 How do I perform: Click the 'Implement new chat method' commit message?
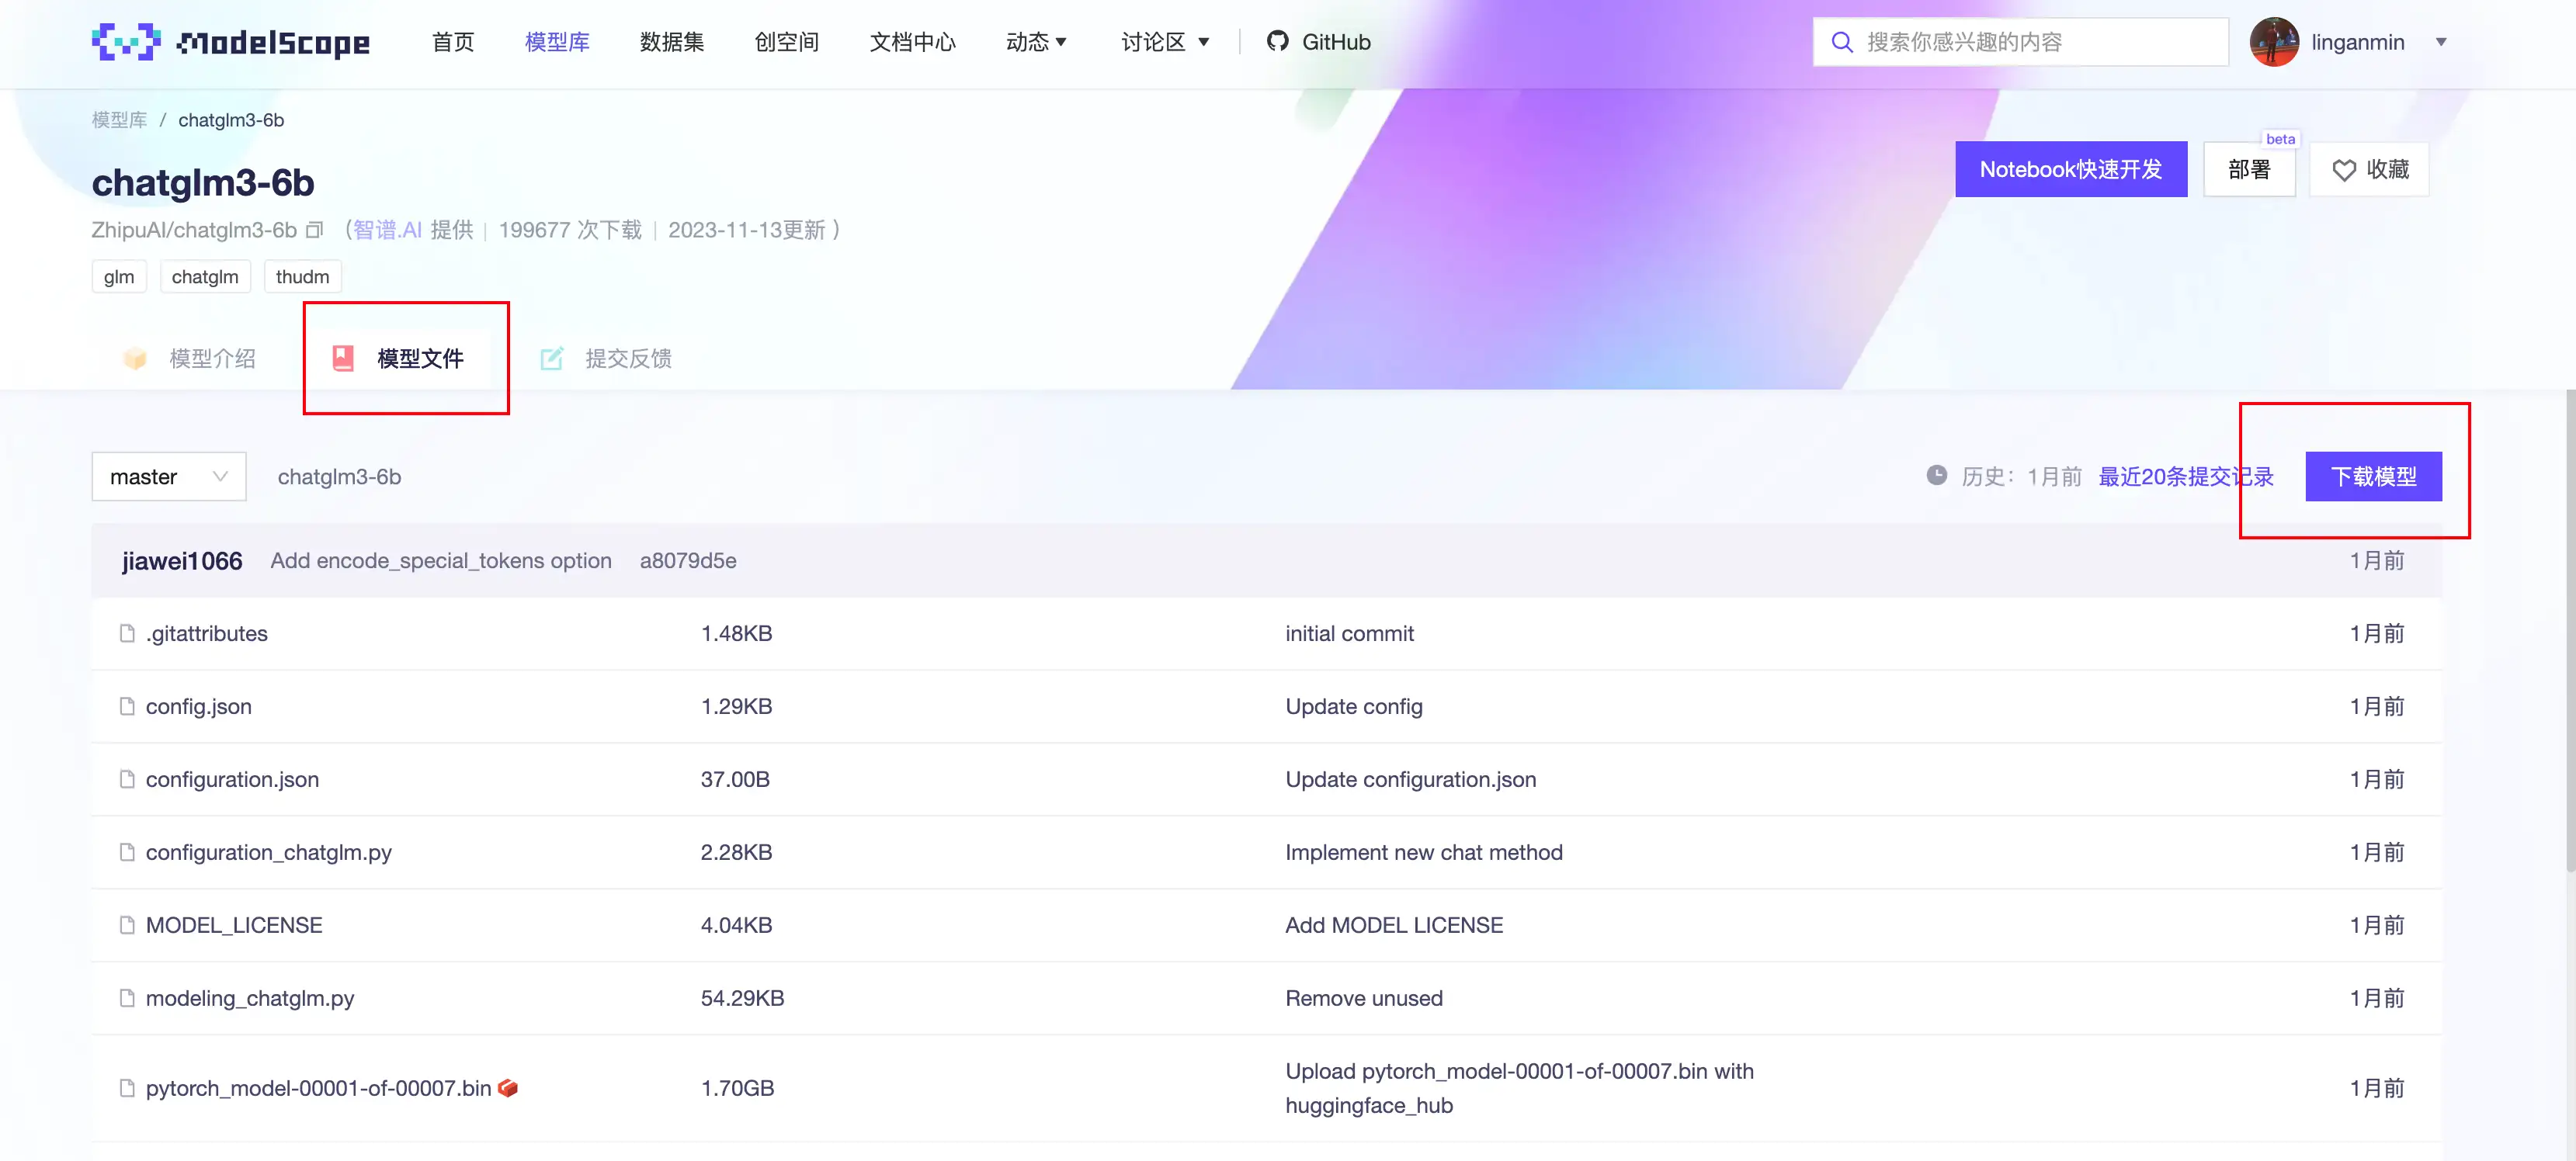point(1424,852)
